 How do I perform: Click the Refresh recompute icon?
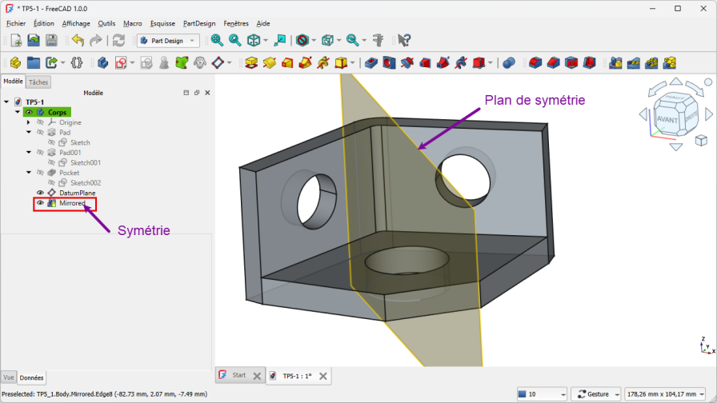coord(118,40)
